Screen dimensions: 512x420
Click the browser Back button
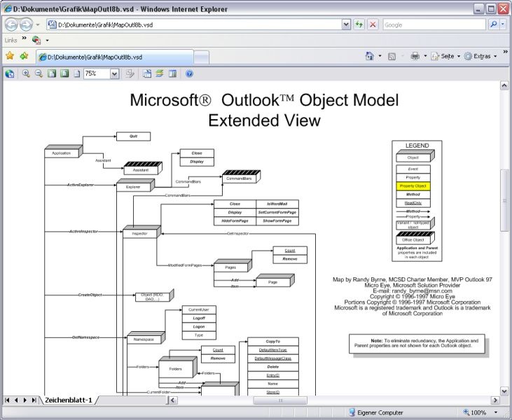(x=11, y=24)
